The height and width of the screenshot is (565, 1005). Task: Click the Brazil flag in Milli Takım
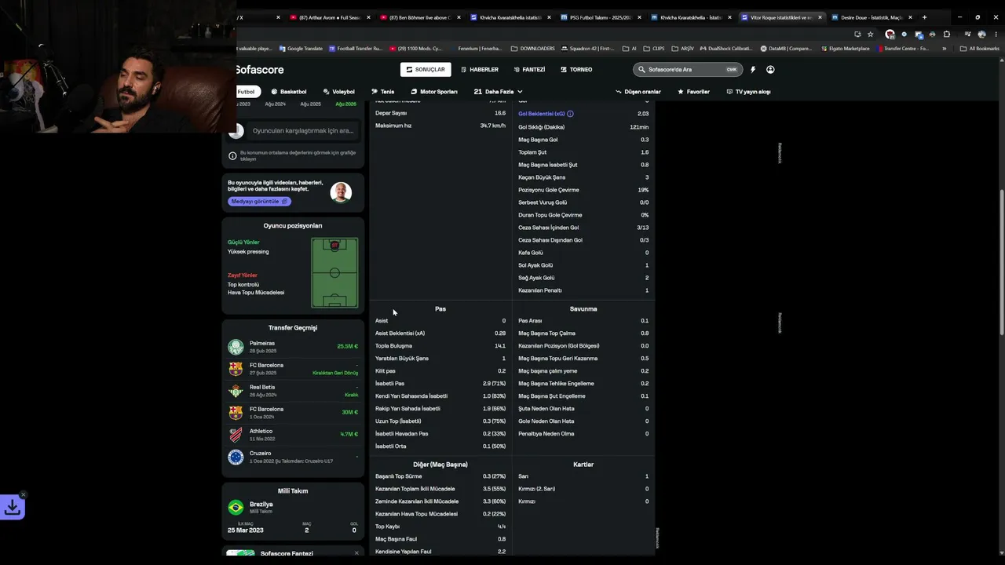236,508
